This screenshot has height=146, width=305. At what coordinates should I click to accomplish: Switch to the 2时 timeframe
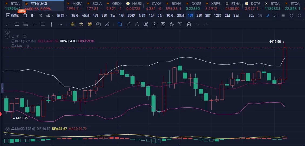tap(199, 16)
